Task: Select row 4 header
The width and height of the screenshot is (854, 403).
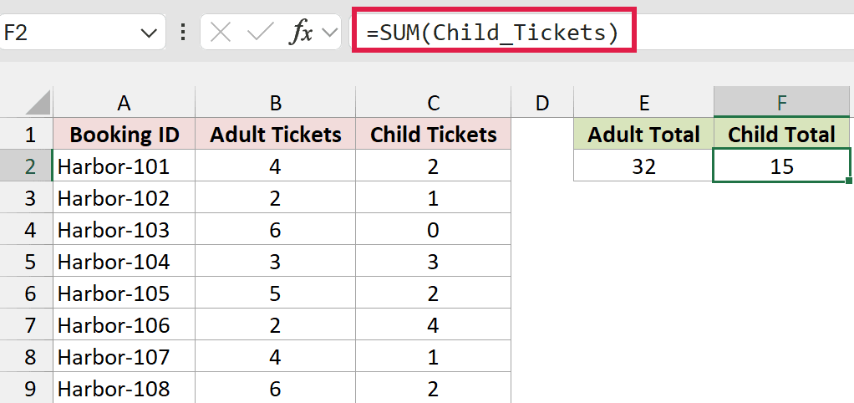Action: point(26,229)
